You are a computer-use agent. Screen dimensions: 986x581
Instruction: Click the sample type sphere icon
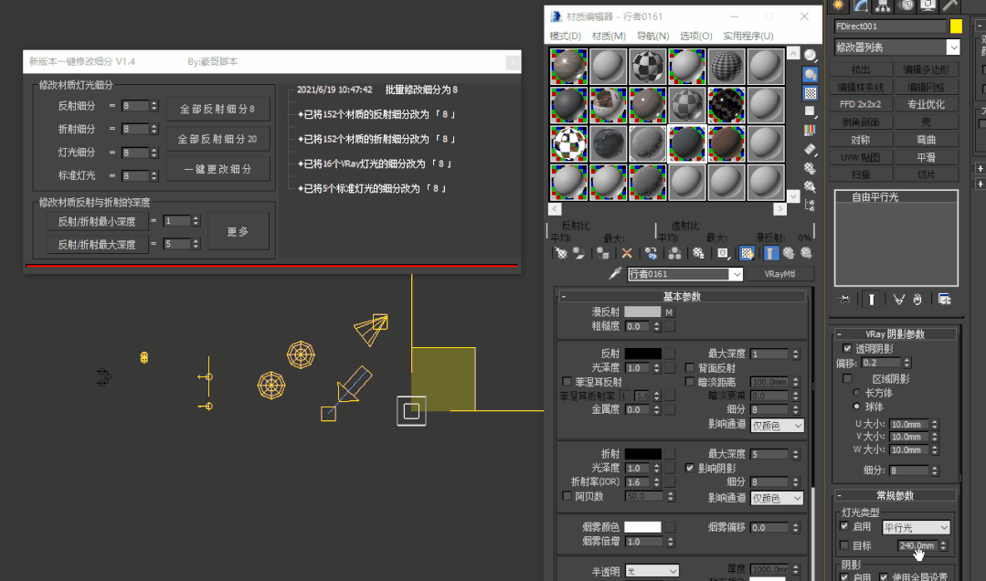811,56
